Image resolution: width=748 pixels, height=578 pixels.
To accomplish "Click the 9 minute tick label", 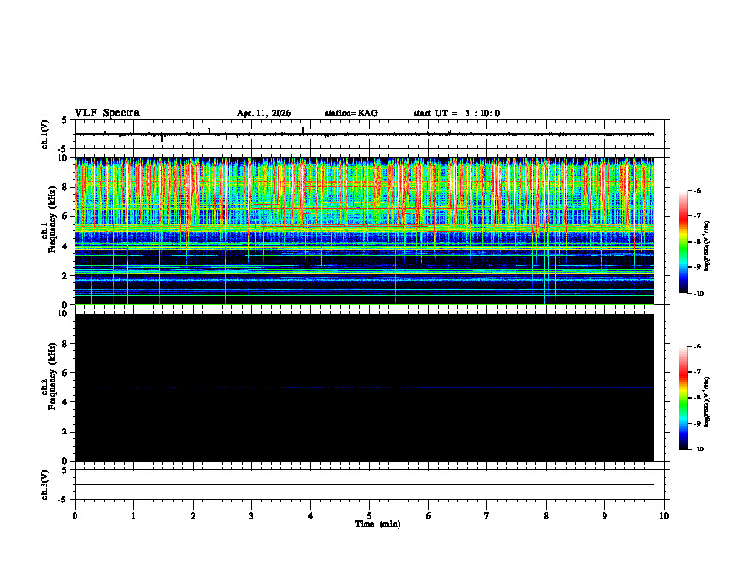I will pos(604,516).
